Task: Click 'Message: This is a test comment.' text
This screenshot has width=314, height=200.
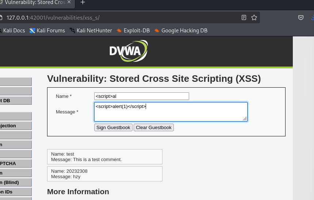Action: [x=86, y=160]
